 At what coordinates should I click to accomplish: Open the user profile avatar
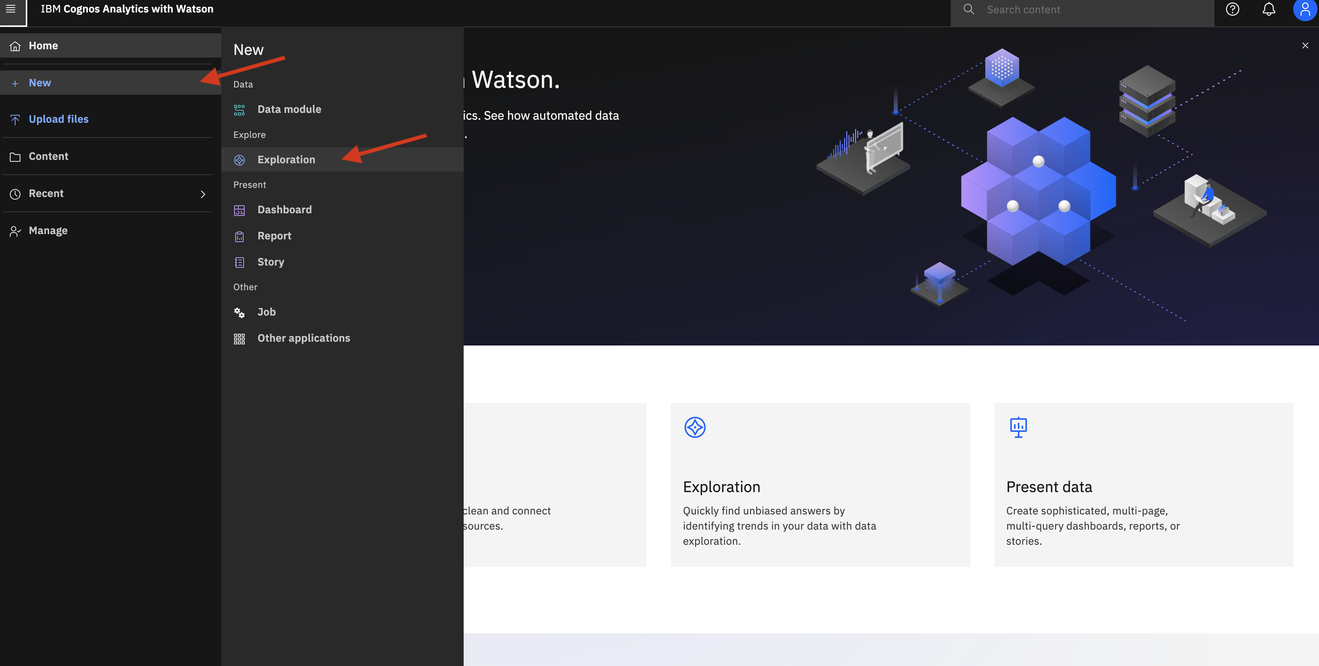pos(1305,9)
